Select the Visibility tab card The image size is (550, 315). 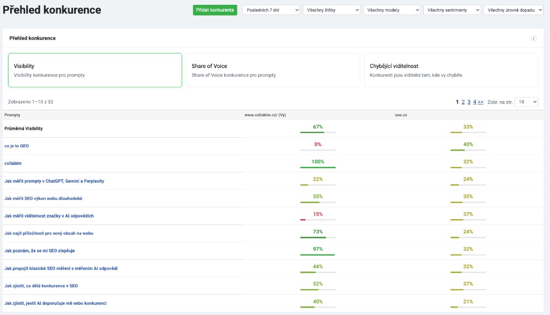[x=95, y=70]
